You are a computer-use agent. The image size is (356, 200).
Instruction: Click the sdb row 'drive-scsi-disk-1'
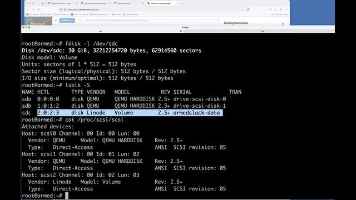200,106
